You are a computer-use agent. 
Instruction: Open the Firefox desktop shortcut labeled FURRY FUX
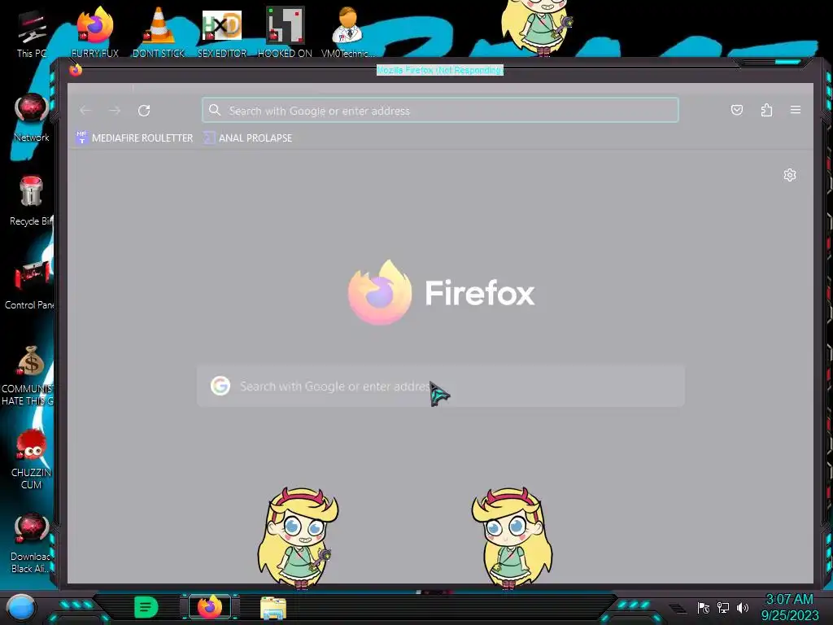click(94, 32)
